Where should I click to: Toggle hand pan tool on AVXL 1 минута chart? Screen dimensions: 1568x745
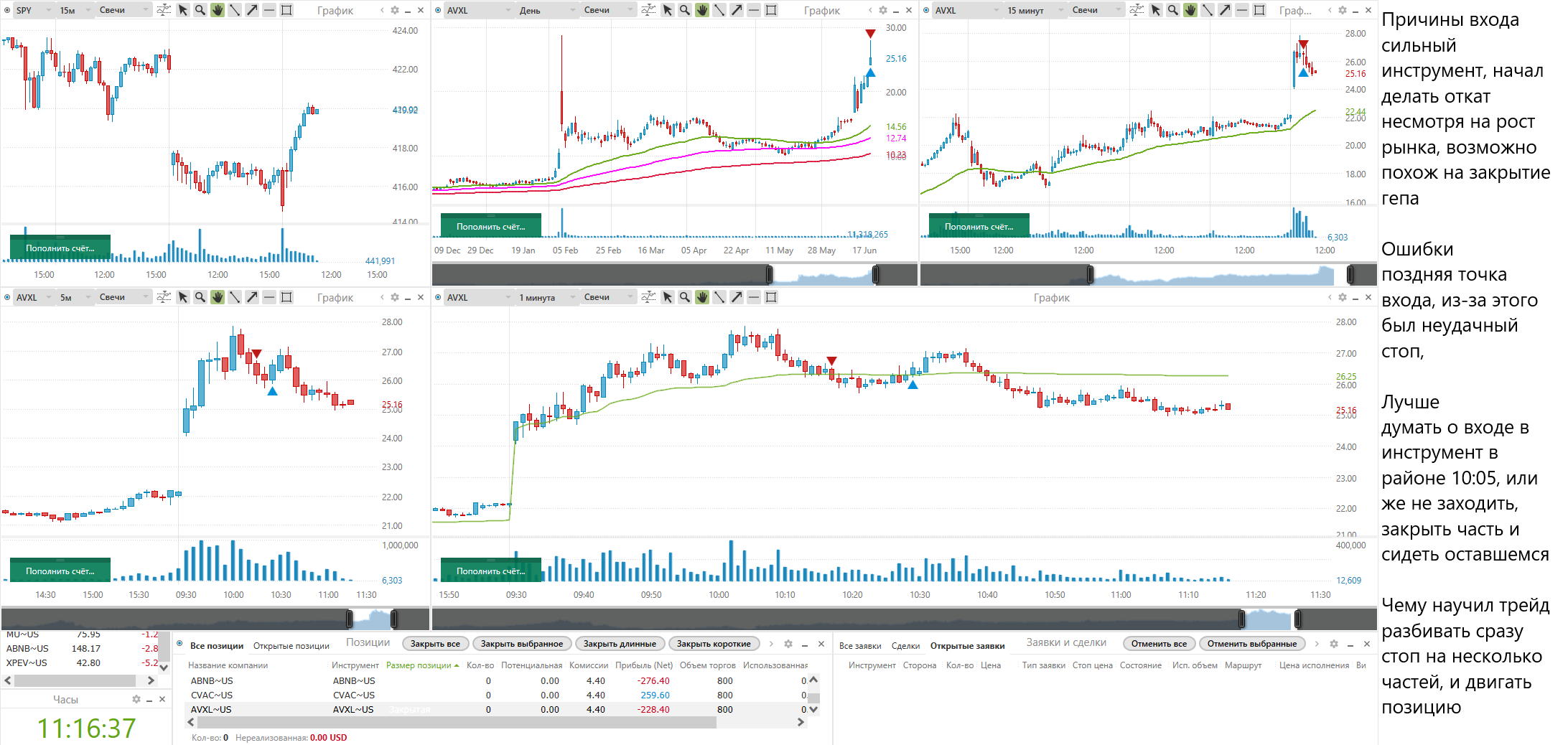click(x=702, y=297)
